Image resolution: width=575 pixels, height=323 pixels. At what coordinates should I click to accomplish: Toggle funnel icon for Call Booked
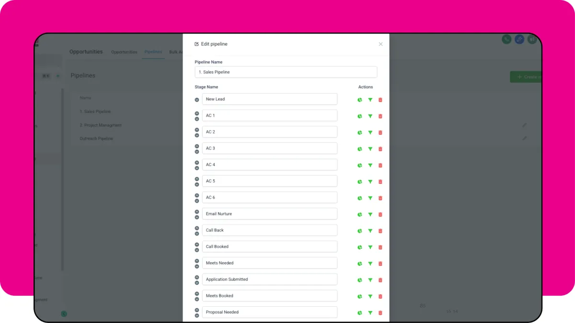point(370,247)
